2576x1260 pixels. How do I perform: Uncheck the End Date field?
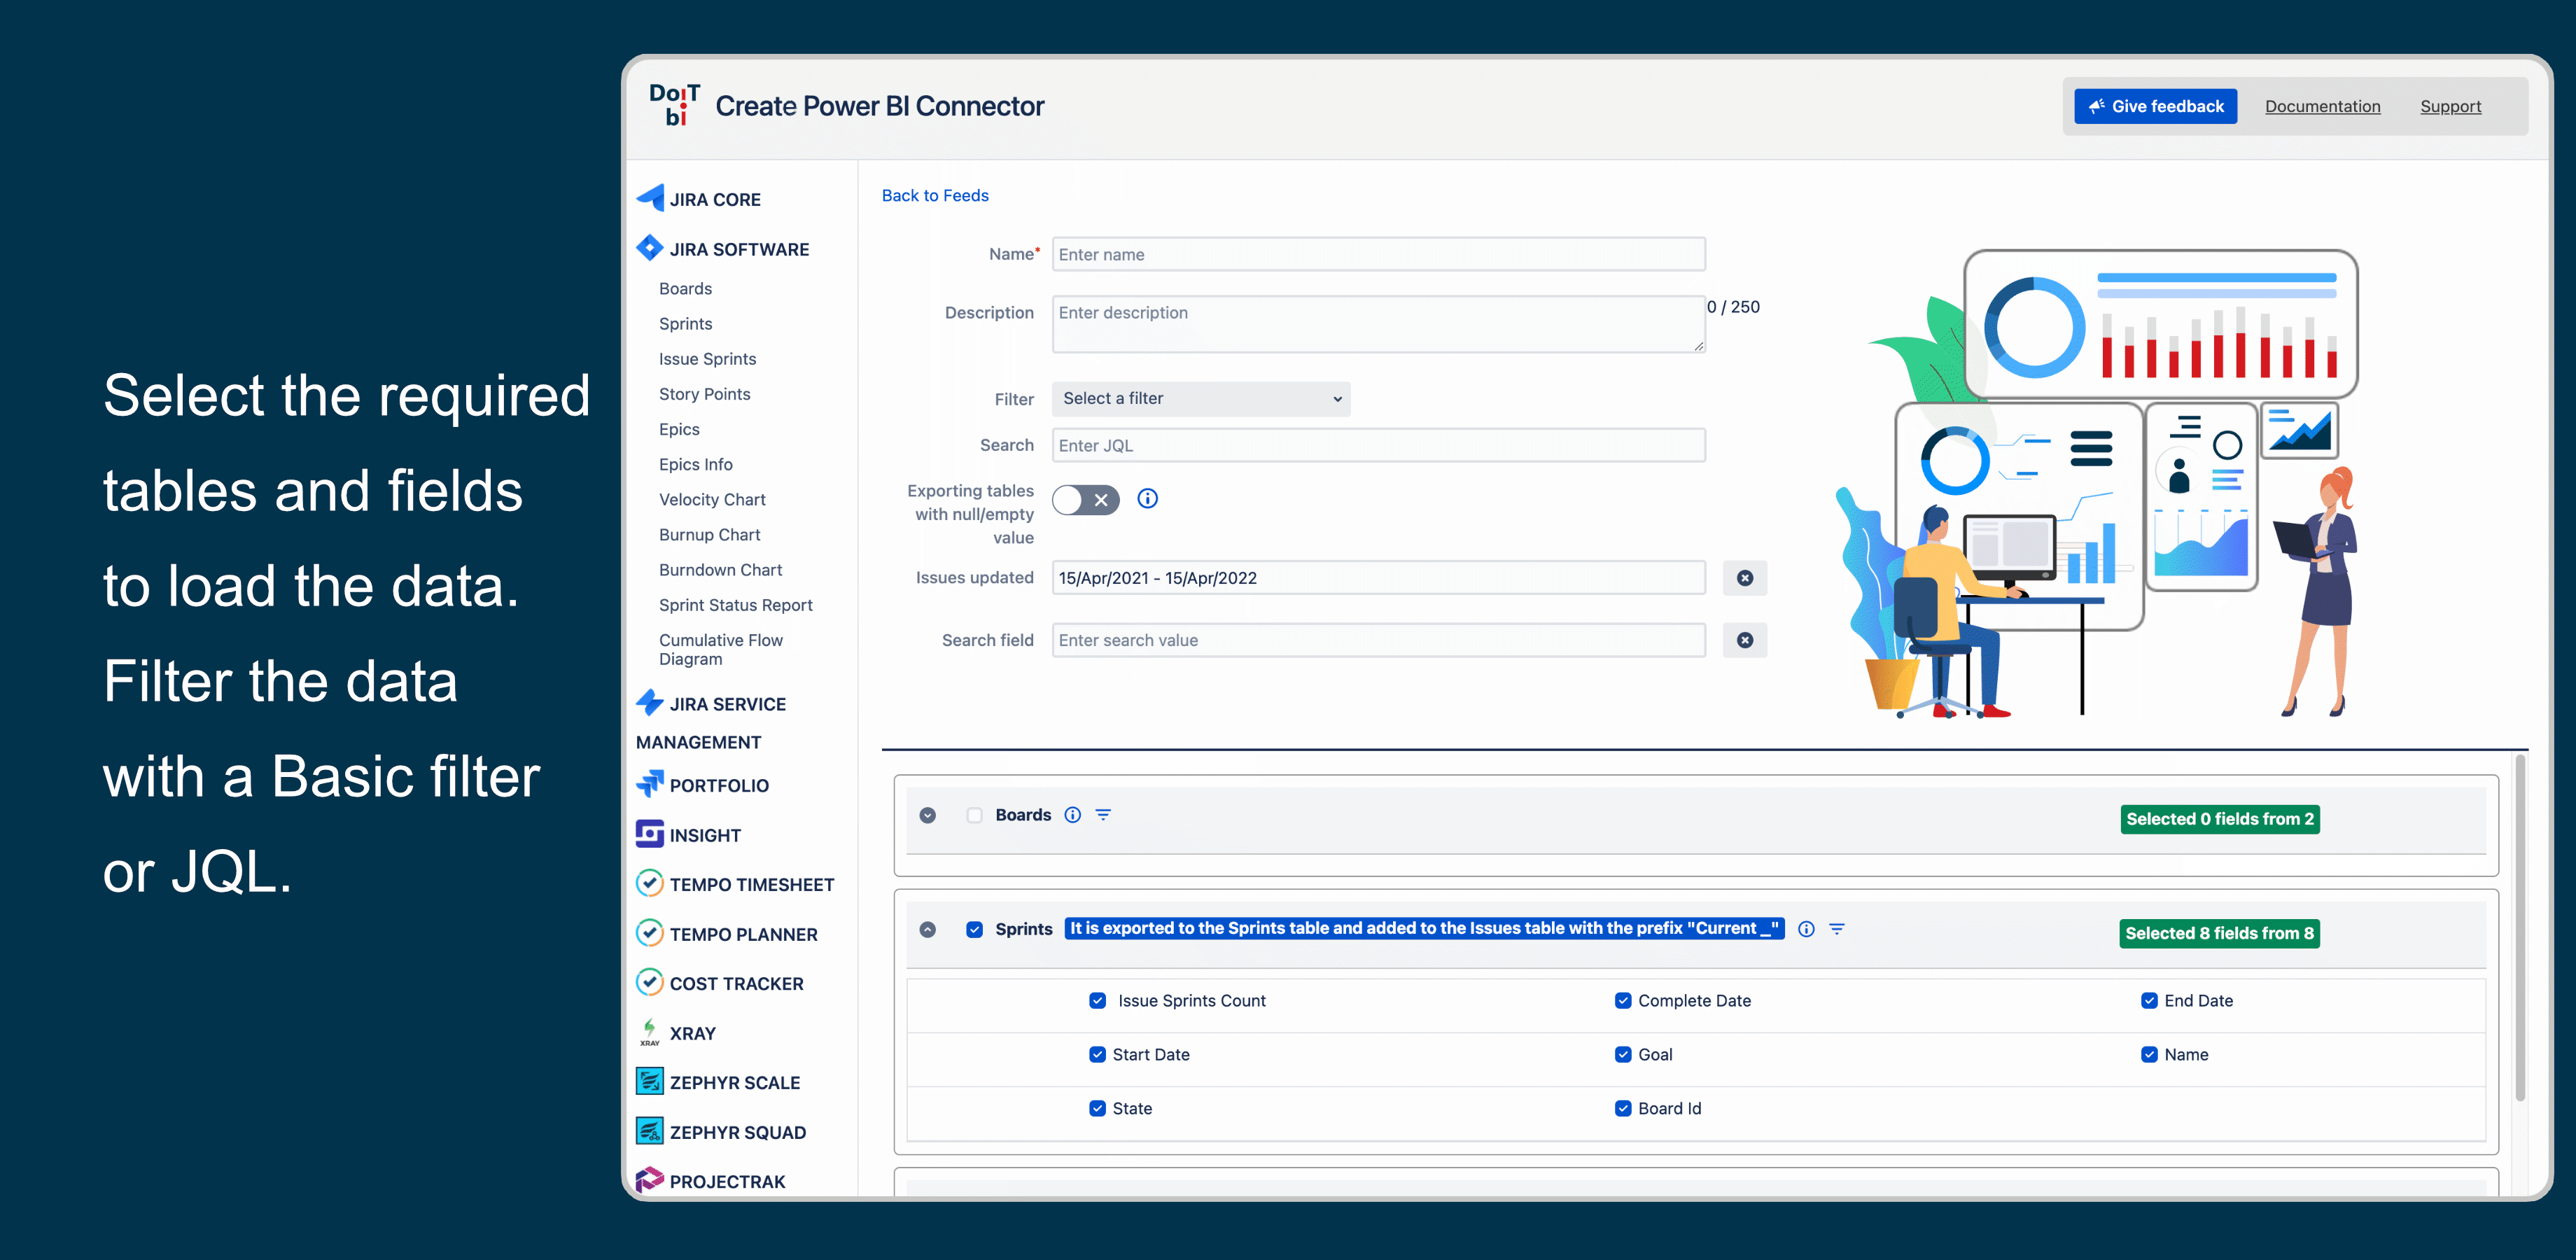click(2149, 1001)
